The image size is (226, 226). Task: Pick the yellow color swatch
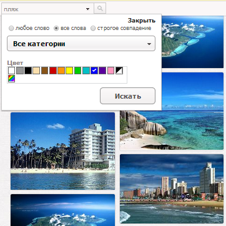(69, 71)
